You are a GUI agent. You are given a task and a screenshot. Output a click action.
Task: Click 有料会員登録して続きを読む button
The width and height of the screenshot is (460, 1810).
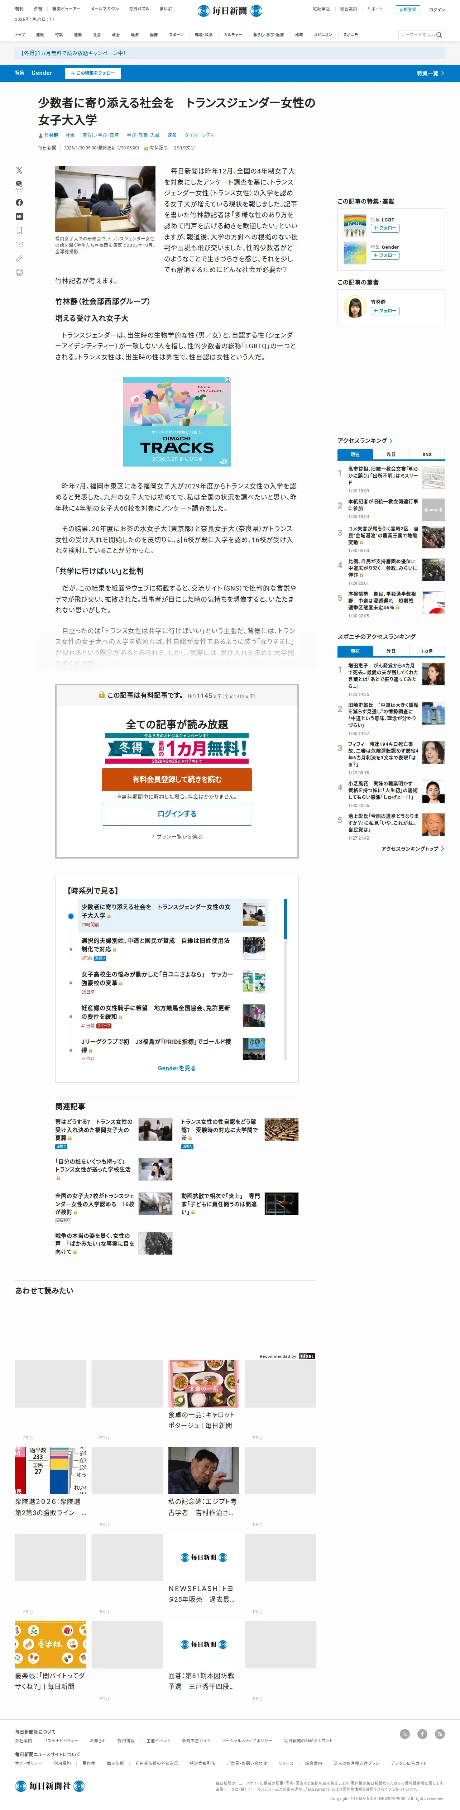[x=177, y=779]
